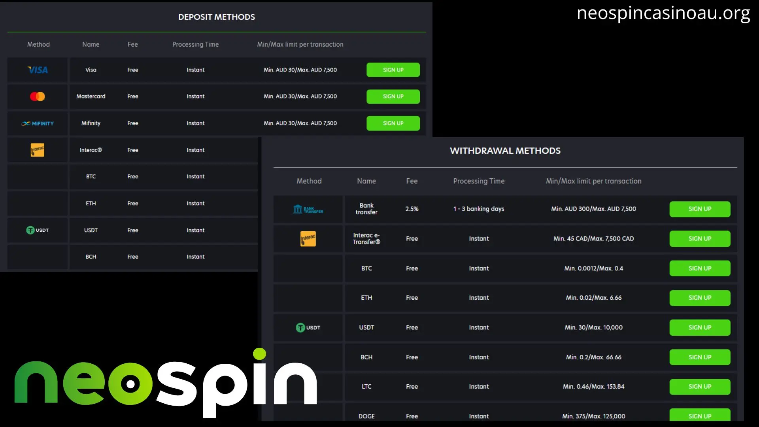This screenshot has height=427, width=759.
Task: Select the Visa name cell
Action: 91,70
